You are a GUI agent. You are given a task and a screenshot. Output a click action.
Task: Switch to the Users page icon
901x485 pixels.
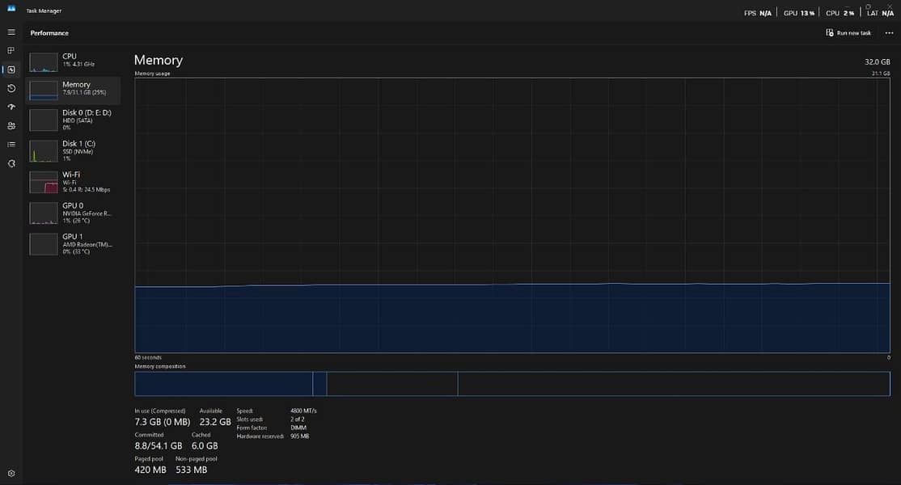pyautogui.click(x=11, y=126)
